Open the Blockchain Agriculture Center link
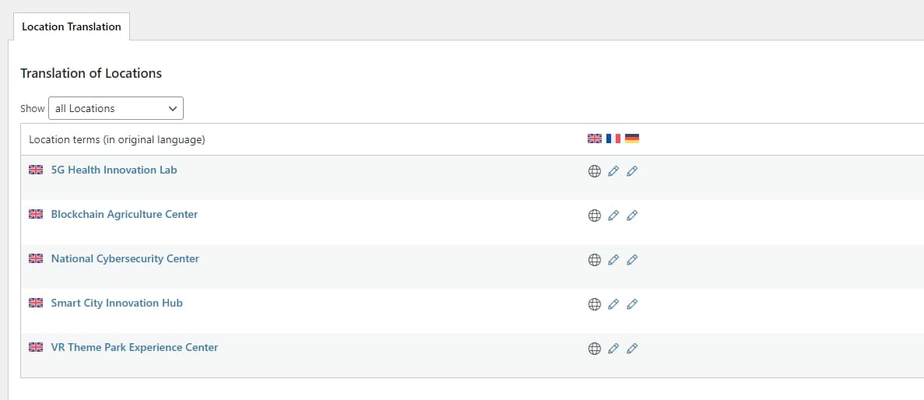The width and height of the screenshot is (924, 400). click(125, 214)
